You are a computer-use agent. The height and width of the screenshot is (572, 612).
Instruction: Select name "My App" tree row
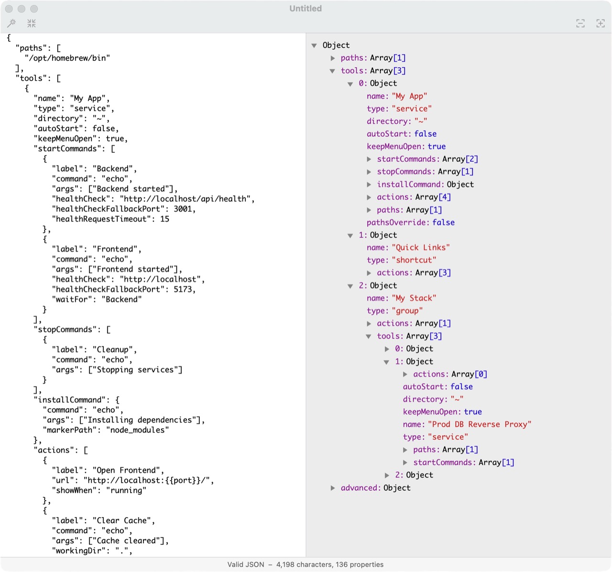tap(397, 96)
